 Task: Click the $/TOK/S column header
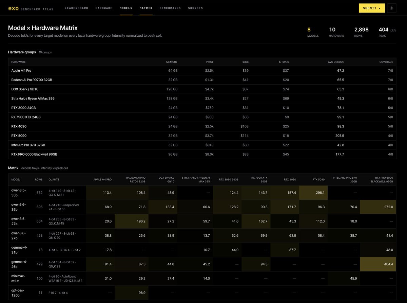[x=283, y=62]
